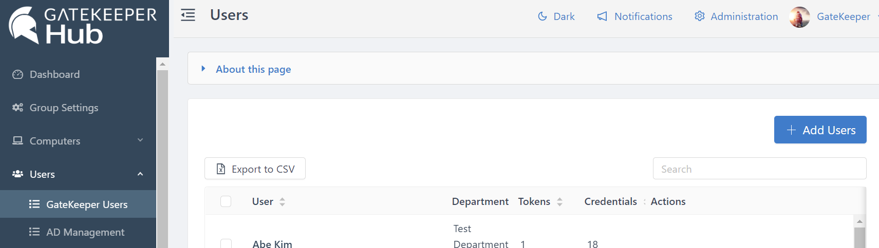
Task: Expand the Computers sidebar submenu chevron
Action: (140, 140)
